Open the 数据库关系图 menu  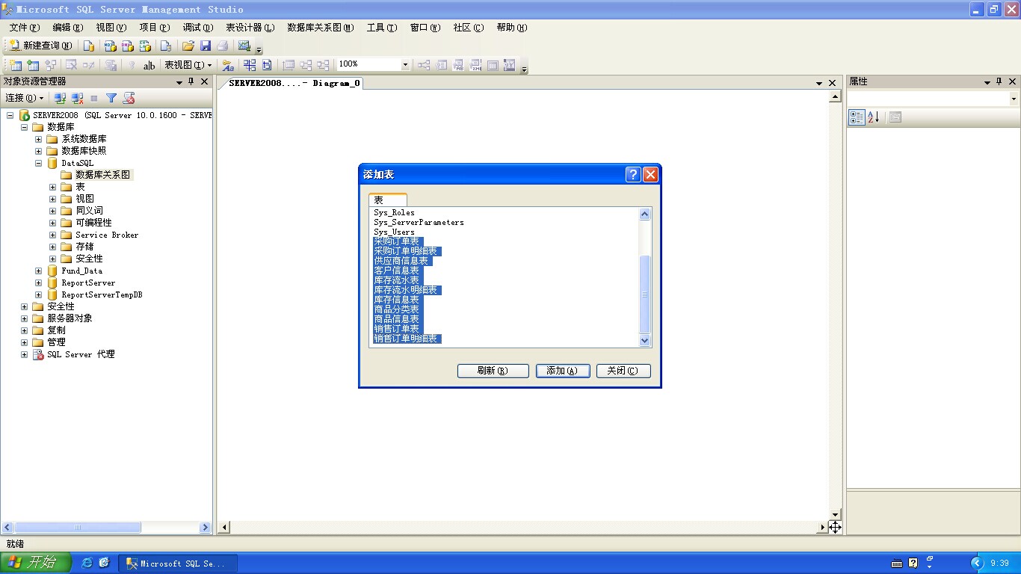320,28
